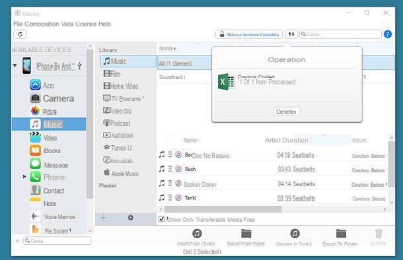Image resolution: width=403 pixels, height=260 pixels.
Task: Click the track list vertical scrollbar
Action: click(x=391, y=164)
